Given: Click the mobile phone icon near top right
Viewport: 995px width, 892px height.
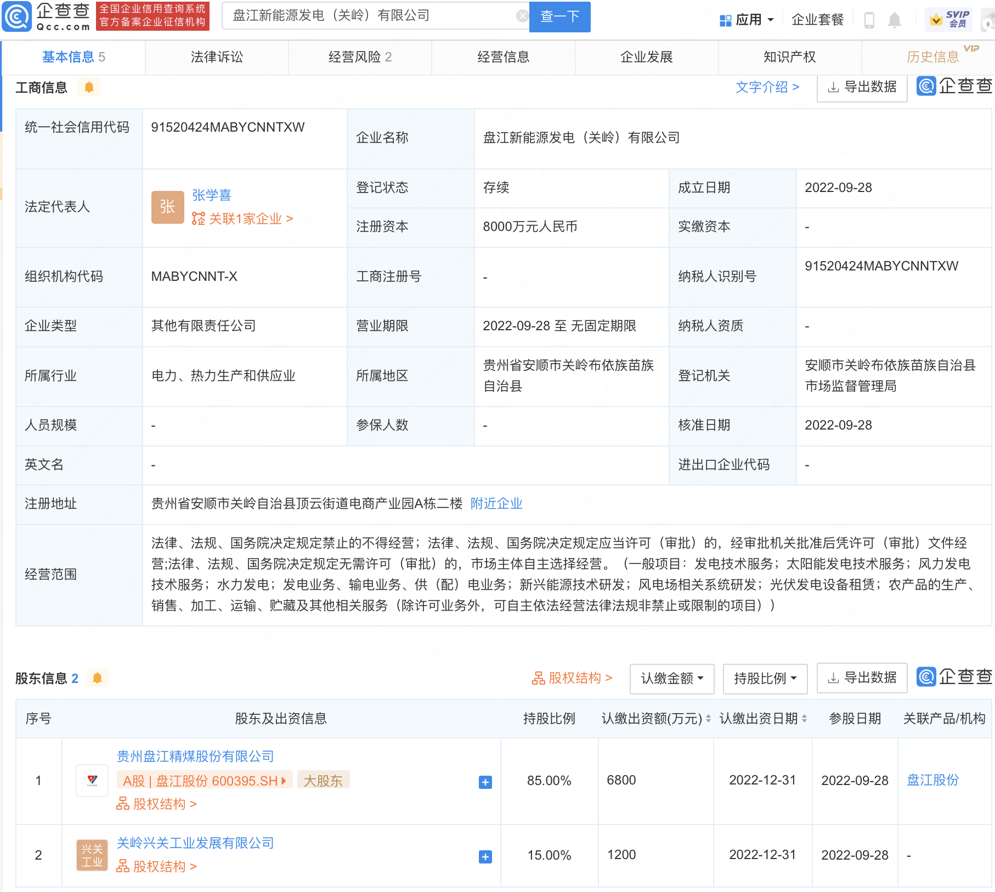Looking at the screenshot, I should tap(869, 19).
